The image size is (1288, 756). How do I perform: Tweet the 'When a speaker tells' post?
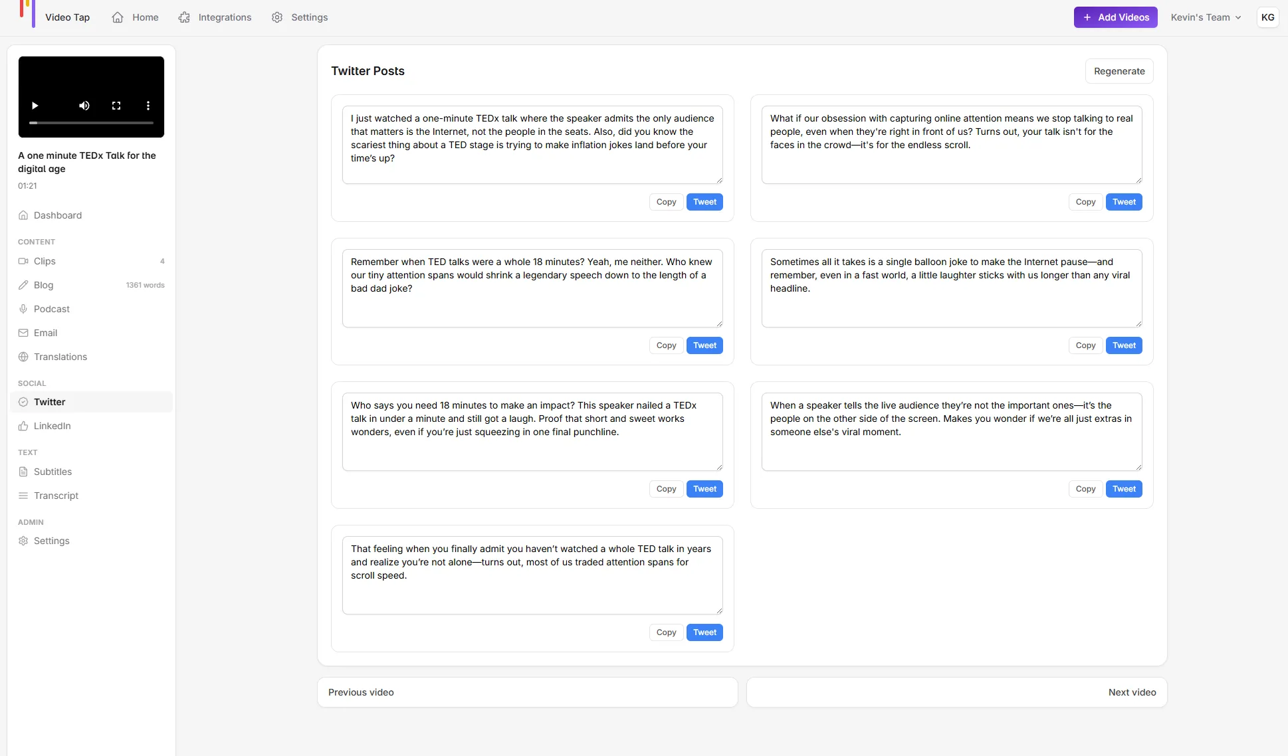coord(1124,489)
